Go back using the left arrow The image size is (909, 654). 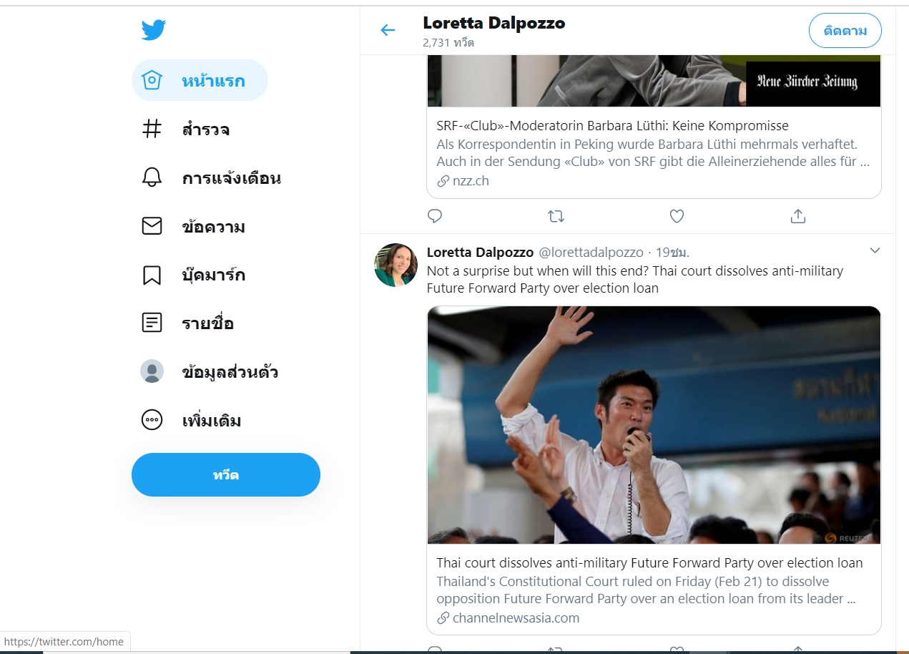(x=388, y=30)
